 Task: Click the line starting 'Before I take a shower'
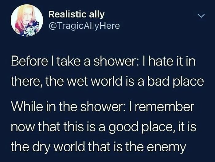click(103, 61)
